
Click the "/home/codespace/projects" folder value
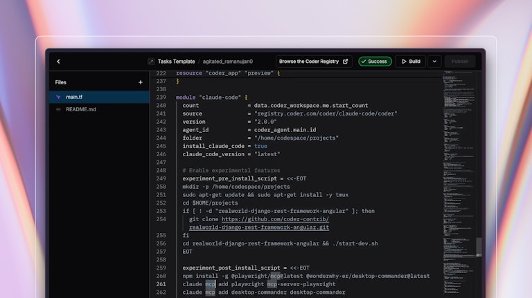tap(296, 138)
